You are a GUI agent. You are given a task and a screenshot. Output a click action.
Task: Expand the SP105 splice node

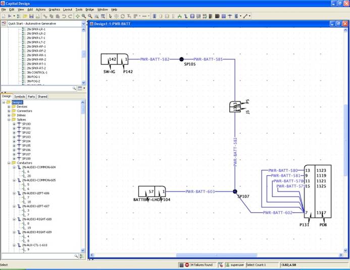[x=14, y=146]
